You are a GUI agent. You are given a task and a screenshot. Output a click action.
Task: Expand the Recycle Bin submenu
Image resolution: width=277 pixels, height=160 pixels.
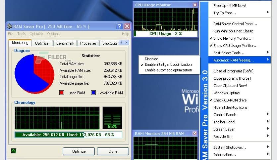pyautogui.click(x=239, y=137)
